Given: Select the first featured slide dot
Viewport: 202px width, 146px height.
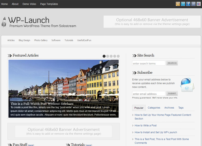Looking at the screenshot, I should click(x=104, y=56).
